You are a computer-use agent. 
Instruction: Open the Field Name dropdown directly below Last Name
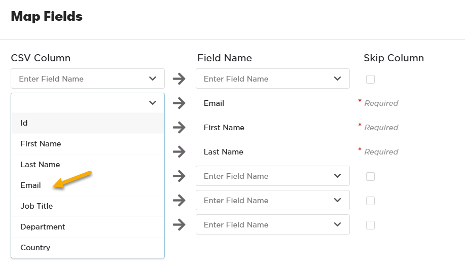pos(273,176)
